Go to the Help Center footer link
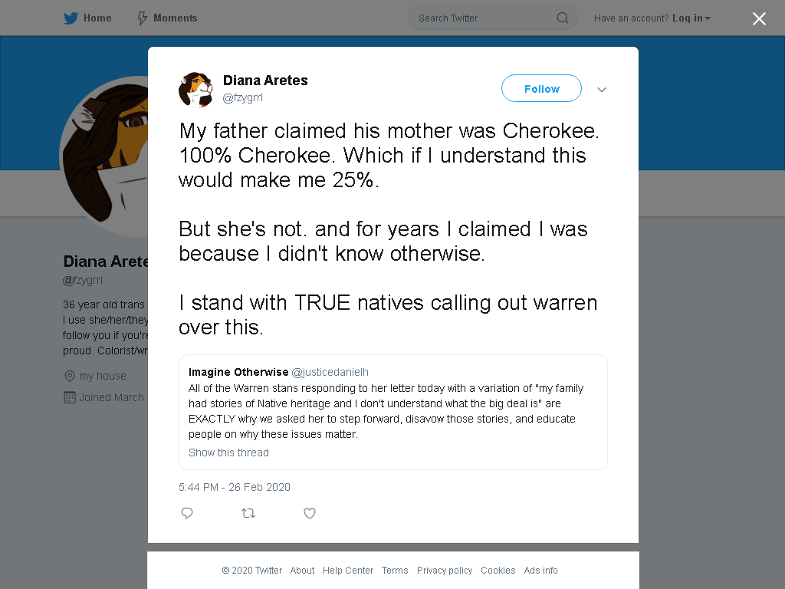 [348, 571]
